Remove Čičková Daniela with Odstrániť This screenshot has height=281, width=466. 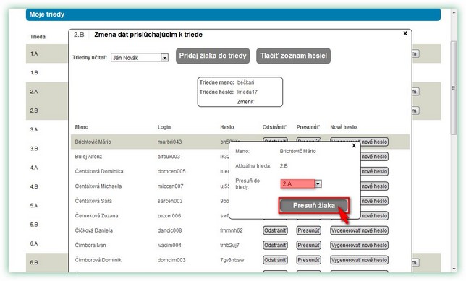pos(275,230)
